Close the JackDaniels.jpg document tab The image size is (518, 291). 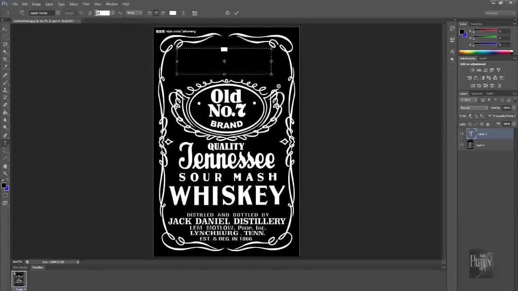(x=79, y=21)
